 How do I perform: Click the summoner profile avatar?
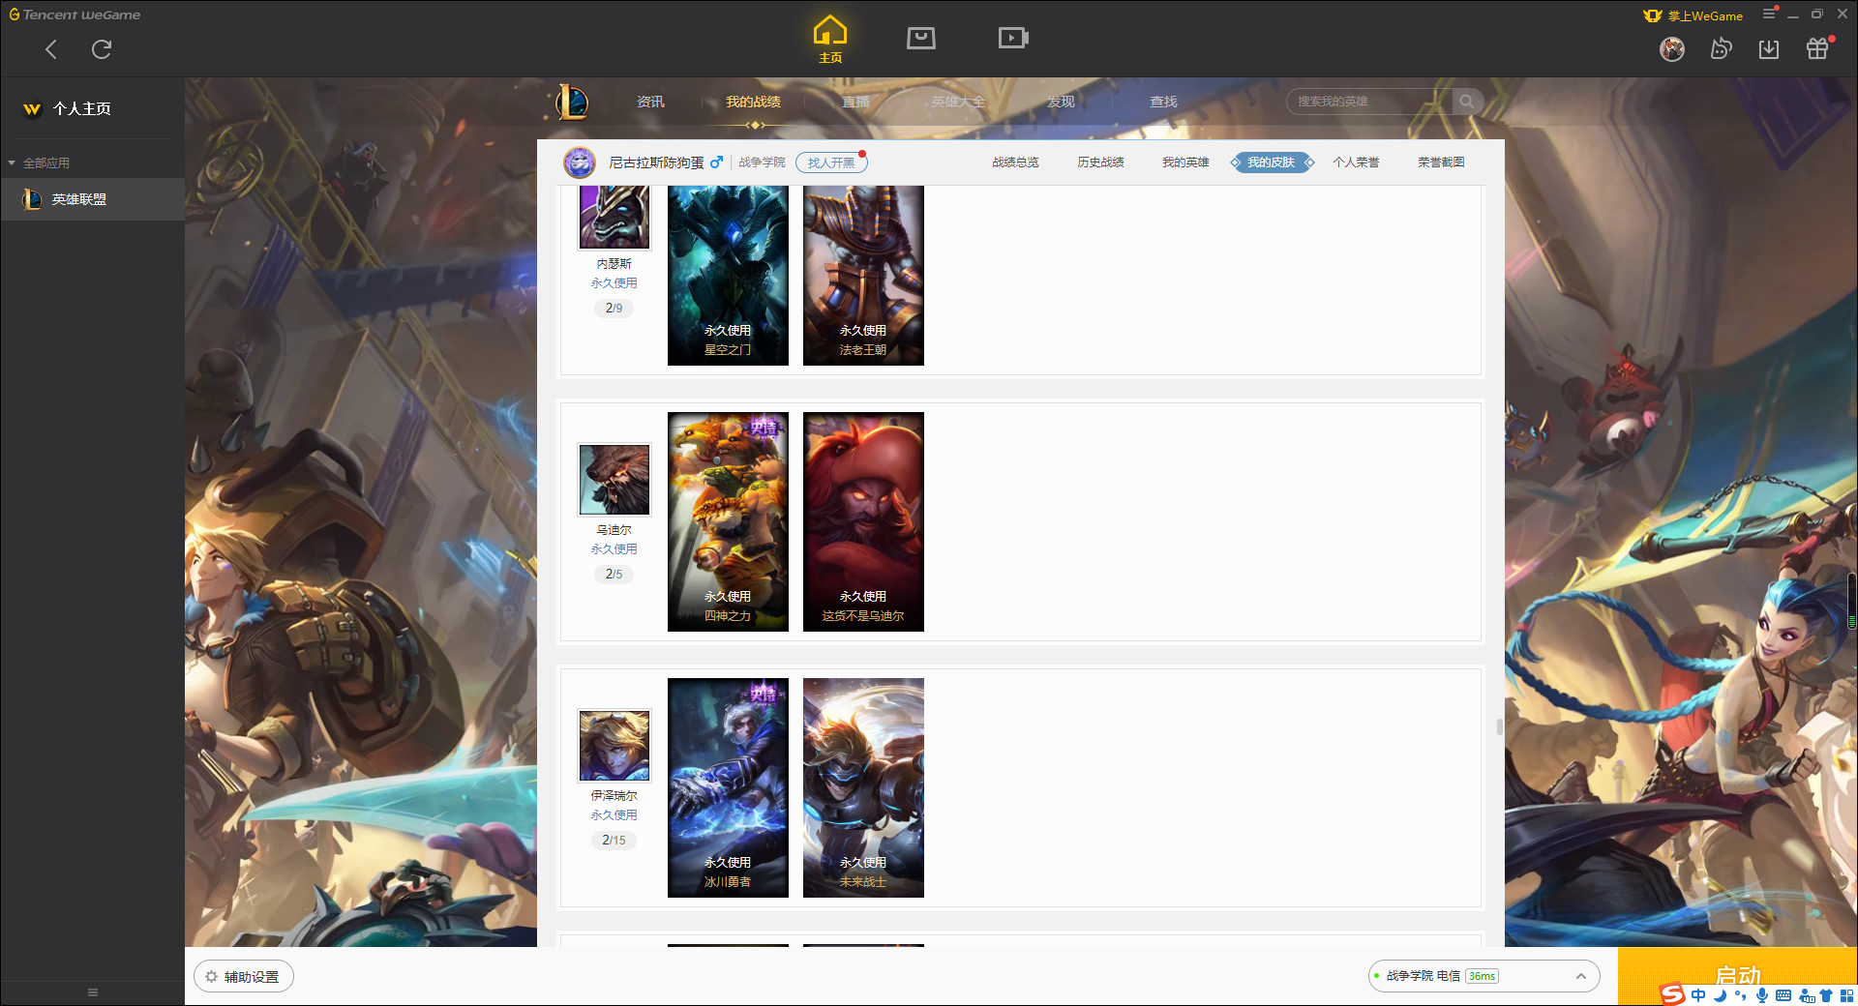tap(580, 163)
